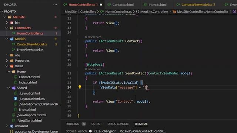The width and height of the screenshot is (237, 133).
Task: Click the return View("Contact", model) line
Action: tap(121, 102)
